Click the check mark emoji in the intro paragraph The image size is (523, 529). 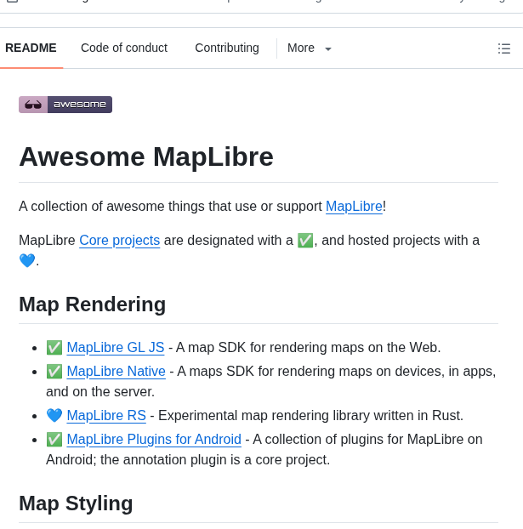(x=305, y=241)
